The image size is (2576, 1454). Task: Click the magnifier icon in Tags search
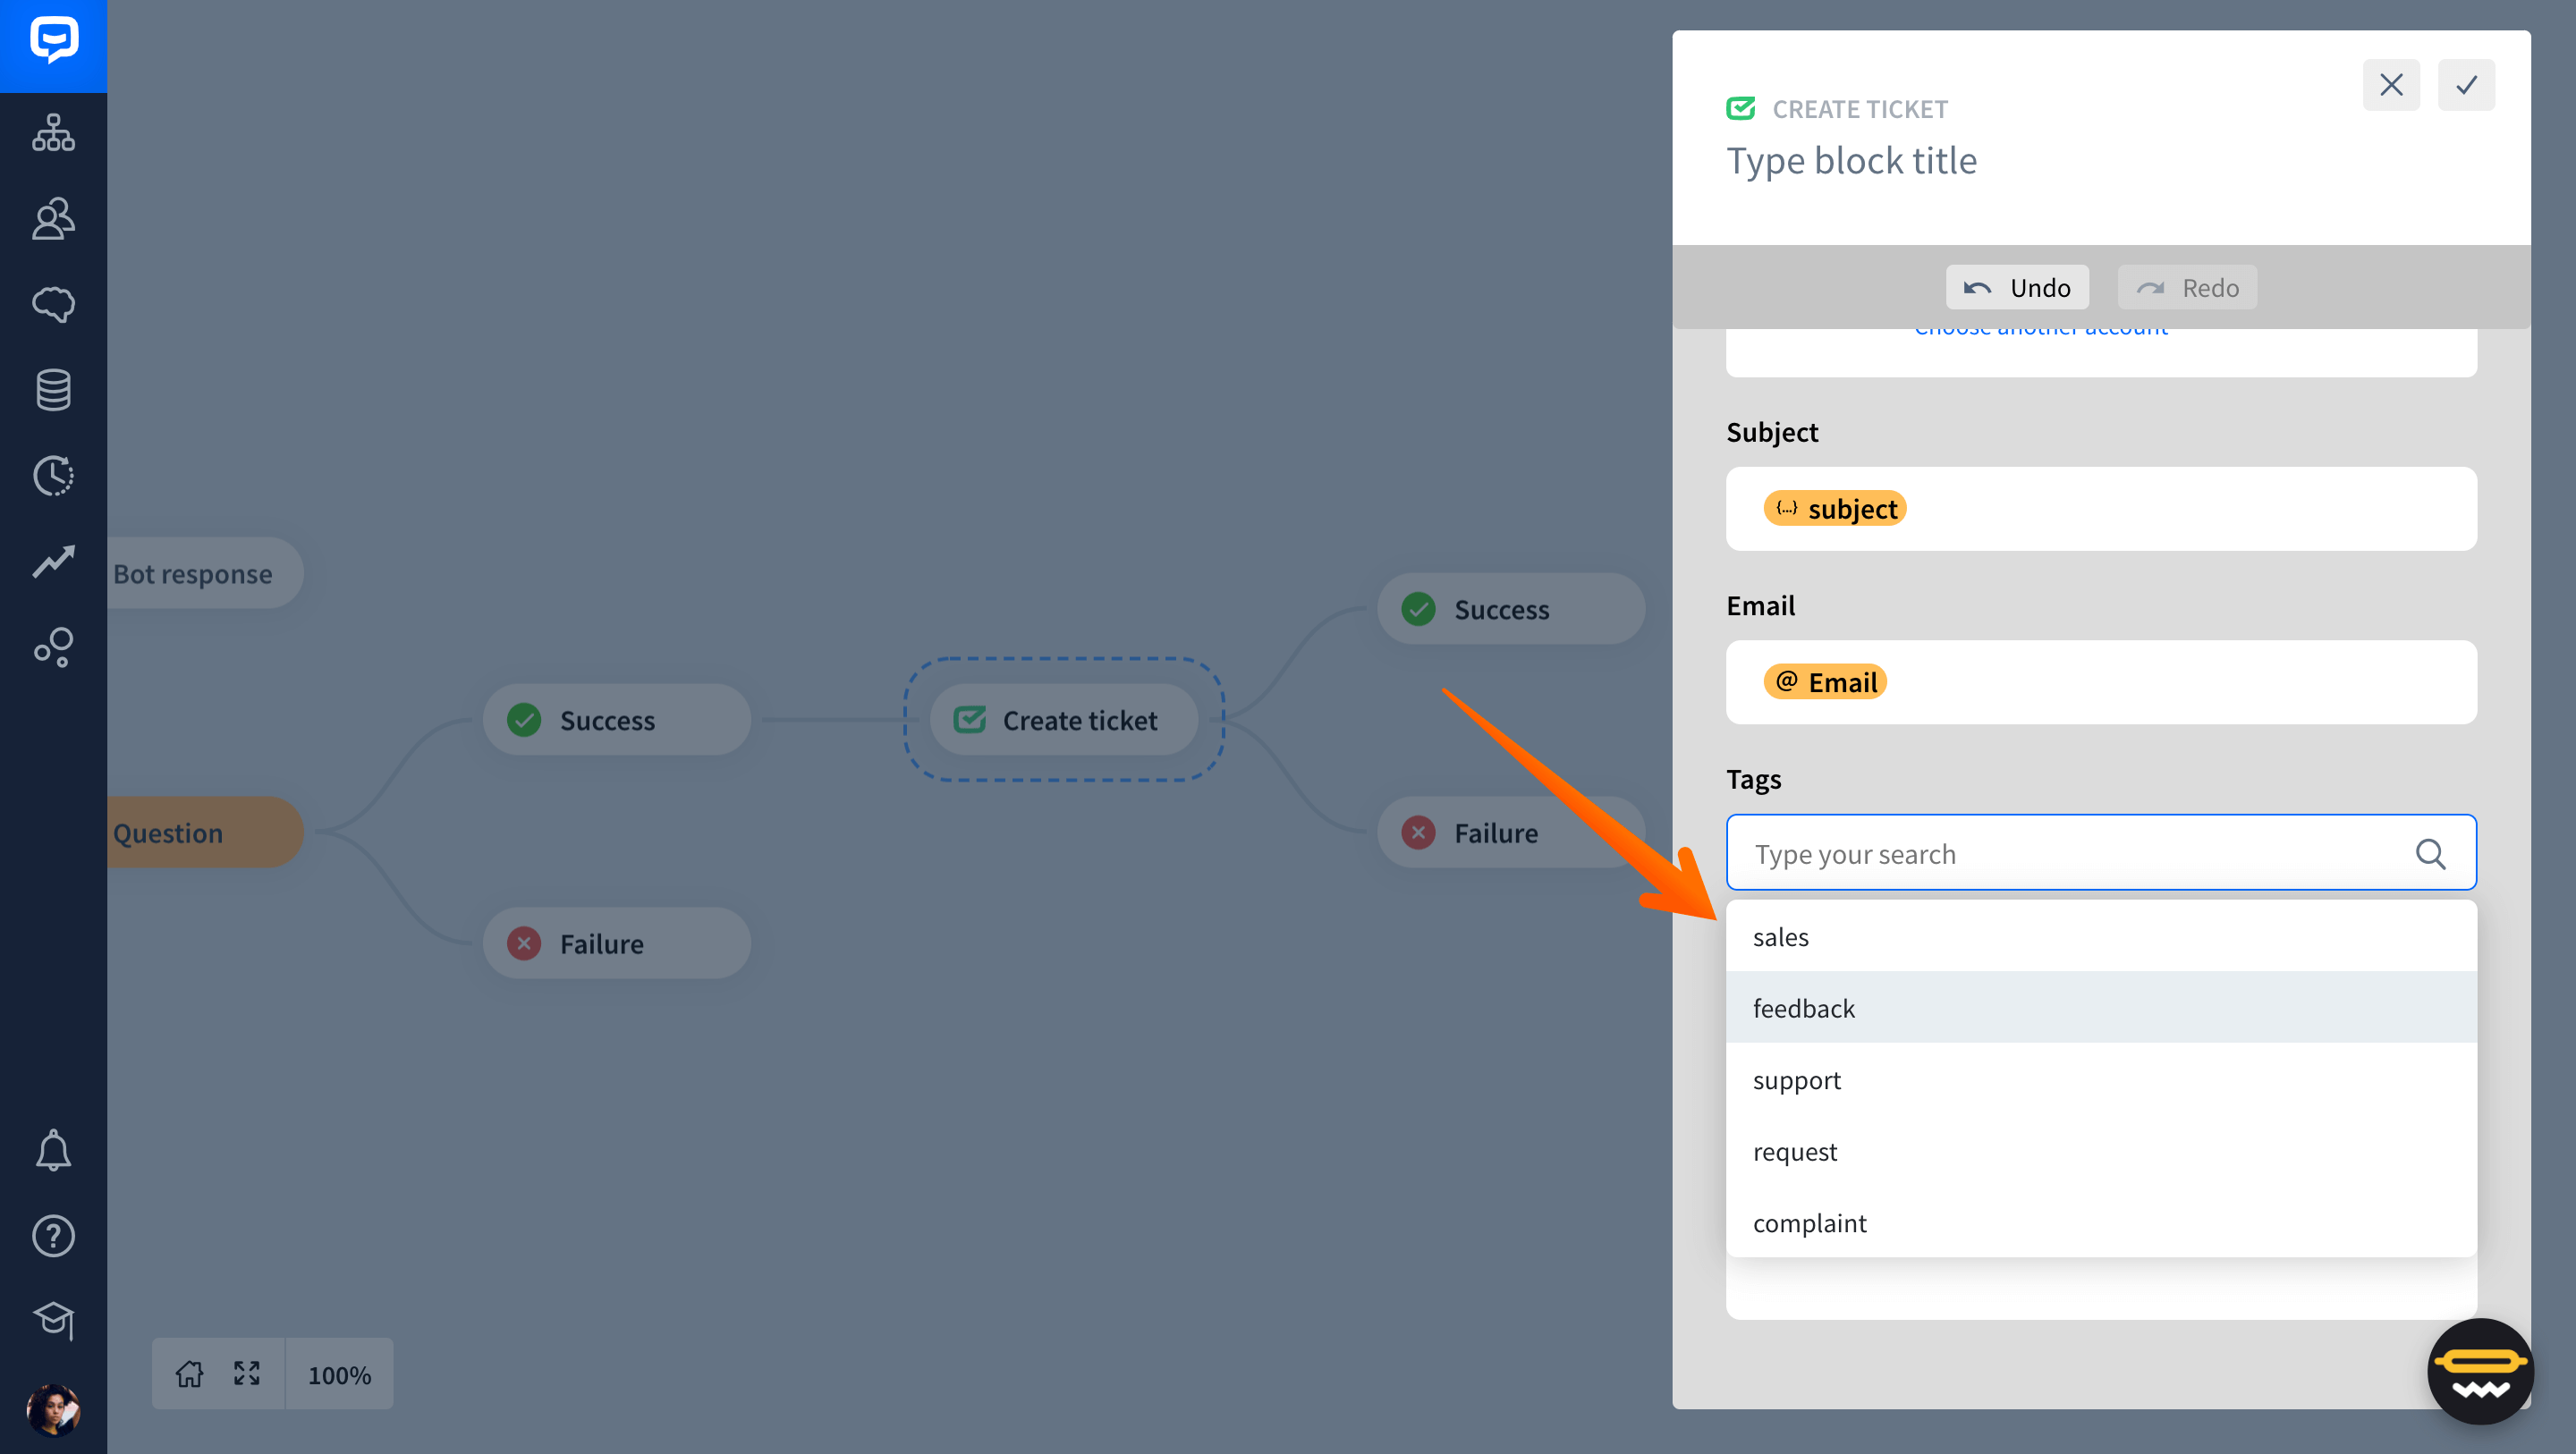point(2431,854)
